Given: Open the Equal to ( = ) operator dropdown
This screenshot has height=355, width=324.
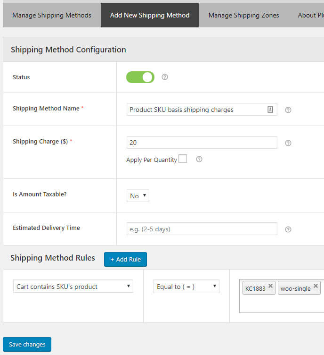Looking at the screenshot, I should [x=186, y=287].
